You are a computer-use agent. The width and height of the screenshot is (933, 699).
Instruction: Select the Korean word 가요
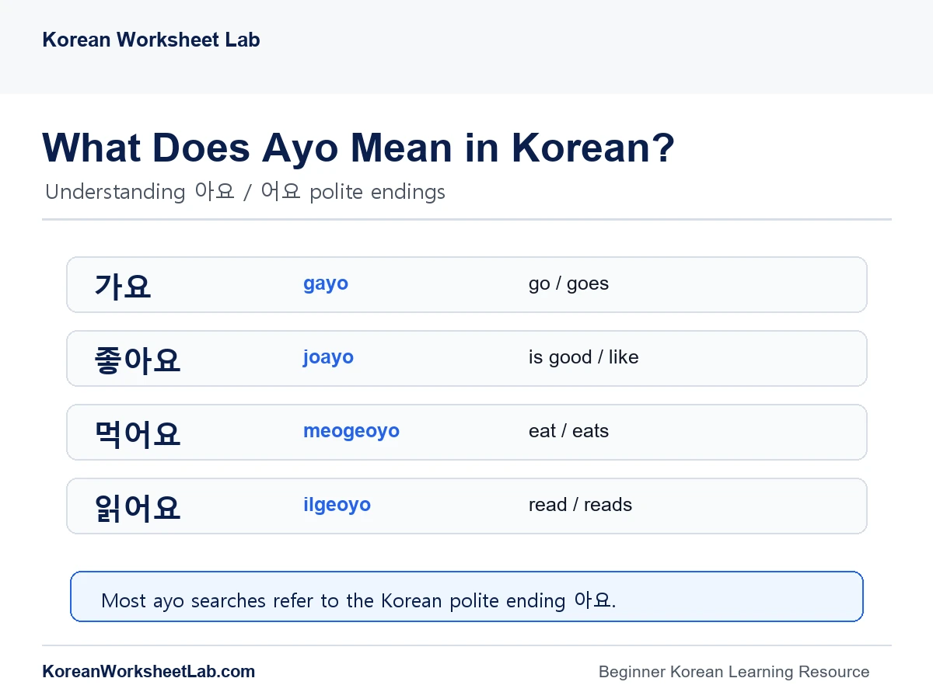coord(123,285)
